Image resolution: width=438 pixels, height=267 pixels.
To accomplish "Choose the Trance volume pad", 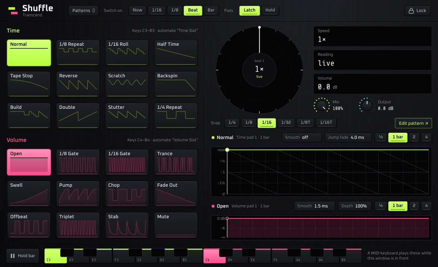I will pos(176,162).
